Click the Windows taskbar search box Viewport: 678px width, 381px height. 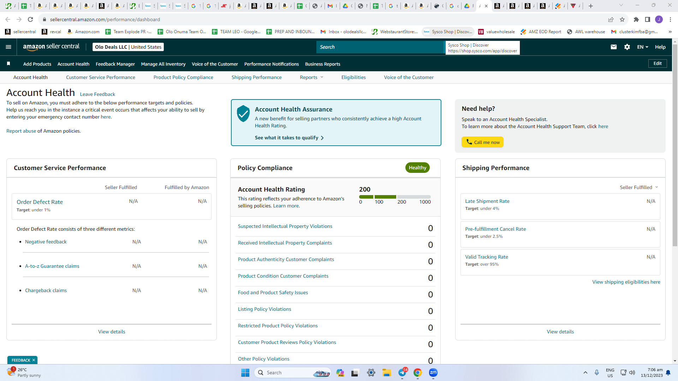pos(293,373)
